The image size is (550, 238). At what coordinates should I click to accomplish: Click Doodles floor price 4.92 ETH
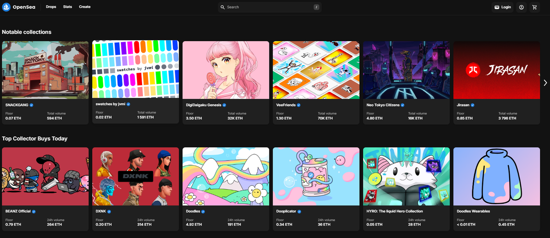194,224
